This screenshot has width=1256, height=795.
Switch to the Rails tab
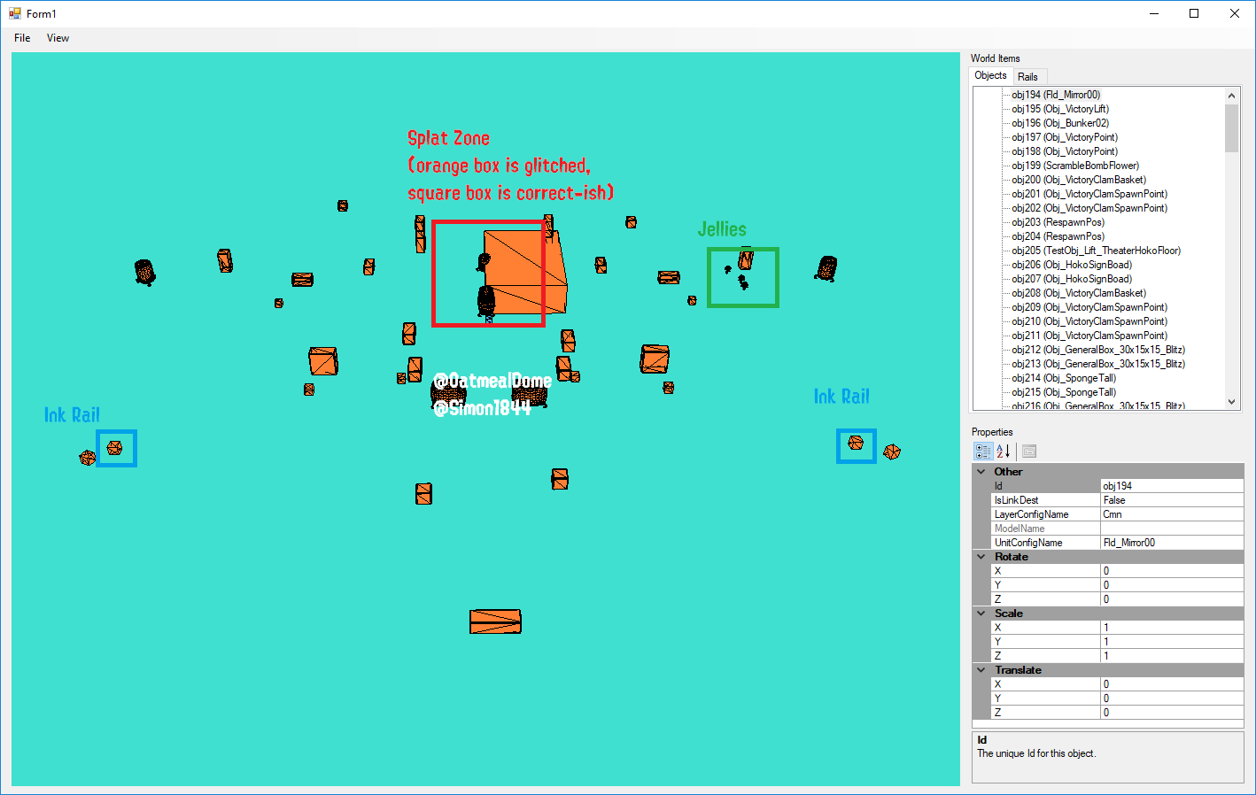pos(1027,77)
